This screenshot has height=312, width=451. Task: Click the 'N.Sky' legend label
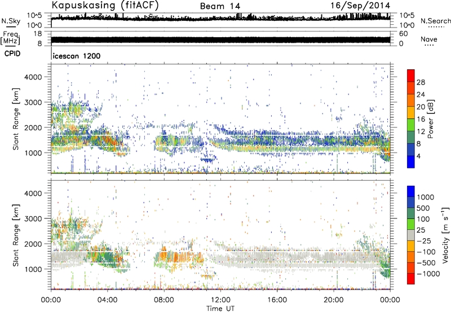coord(11,21)
